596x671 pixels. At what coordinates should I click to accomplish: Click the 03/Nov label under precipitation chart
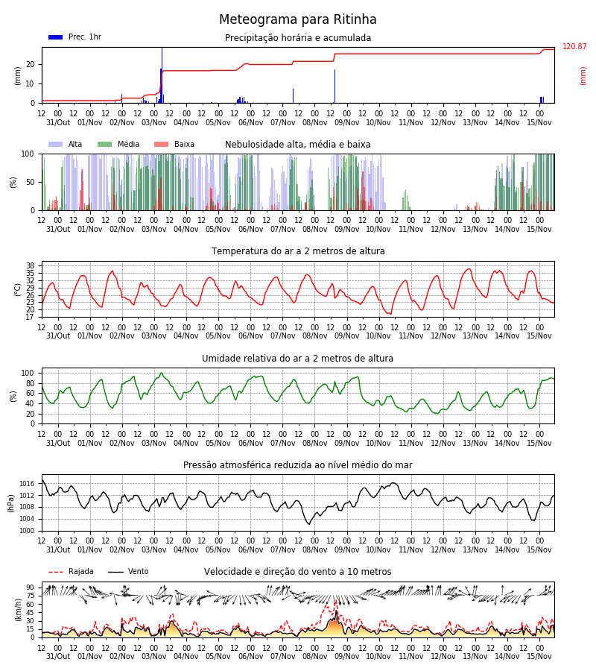pyautogui.click(x=154, y=122)
